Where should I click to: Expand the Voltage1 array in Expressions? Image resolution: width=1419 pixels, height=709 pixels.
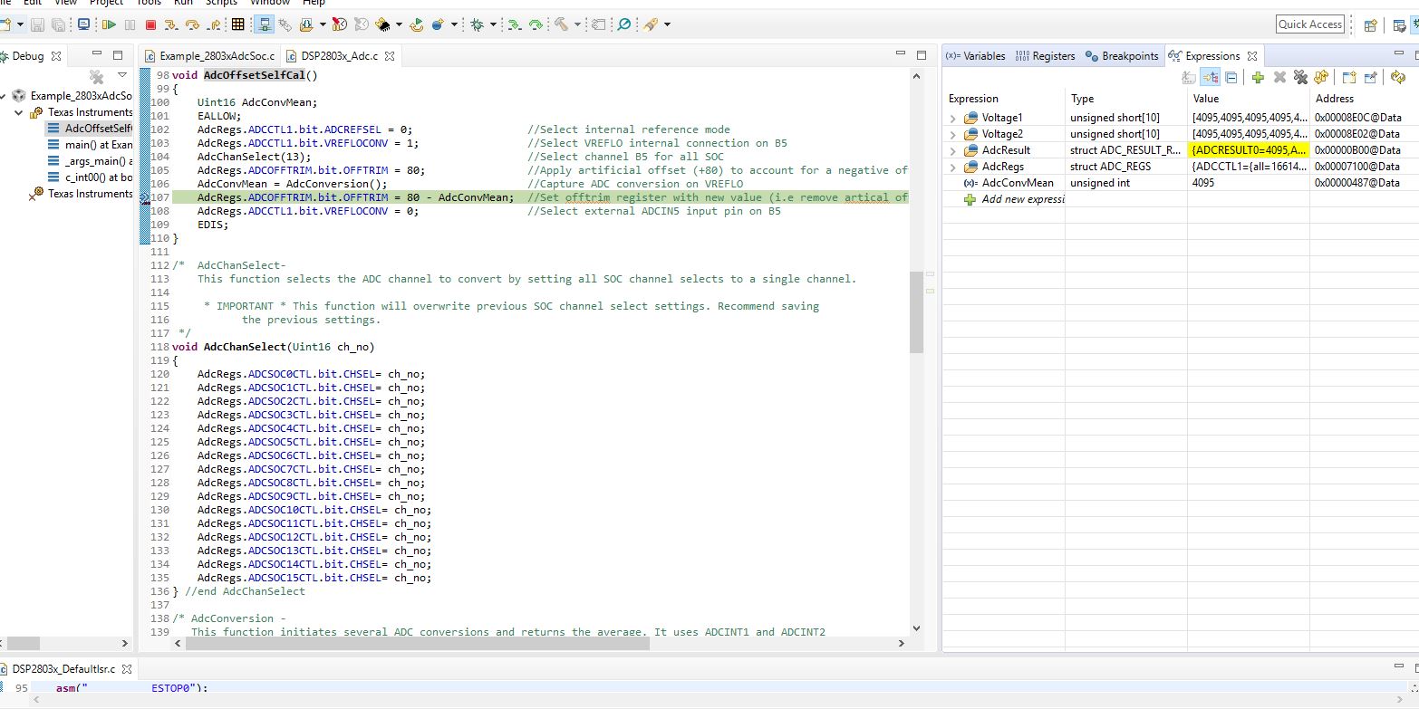click(951, 119)
